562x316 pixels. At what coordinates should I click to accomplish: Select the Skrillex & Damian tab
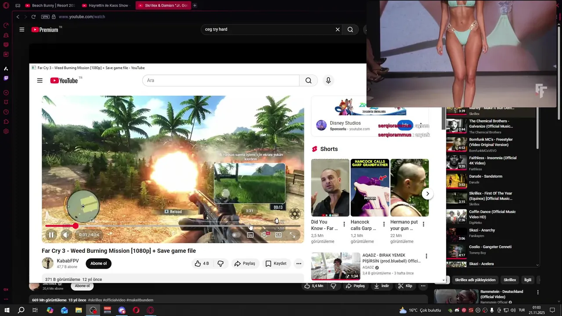163,6
